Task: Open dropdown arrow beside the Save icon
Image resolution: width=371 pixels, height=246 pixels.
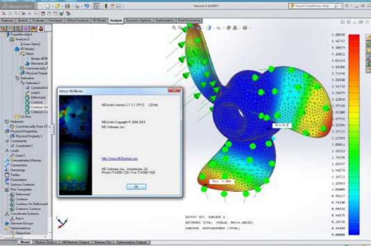Action: [x=72, y=6]
